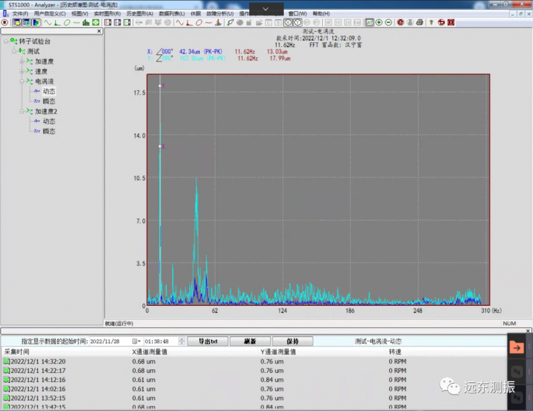
Task: Select the 2022/12/1 14:32:20 data row
Action: click(38, 362)
